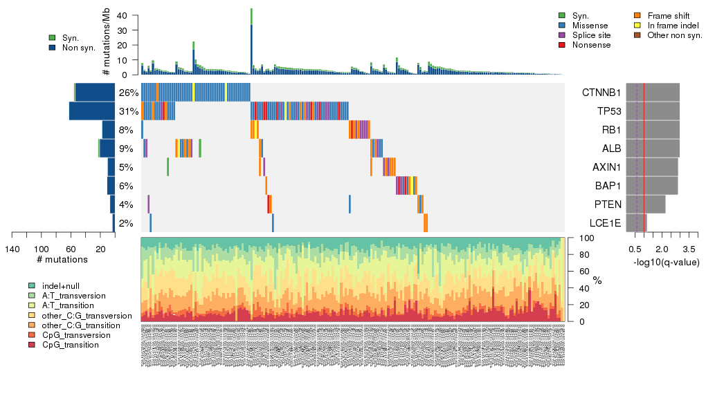The width and height of the screenshot is (706, 398).
Task: Click the -log10(q-value) axis title
Action: pos(666,263)
